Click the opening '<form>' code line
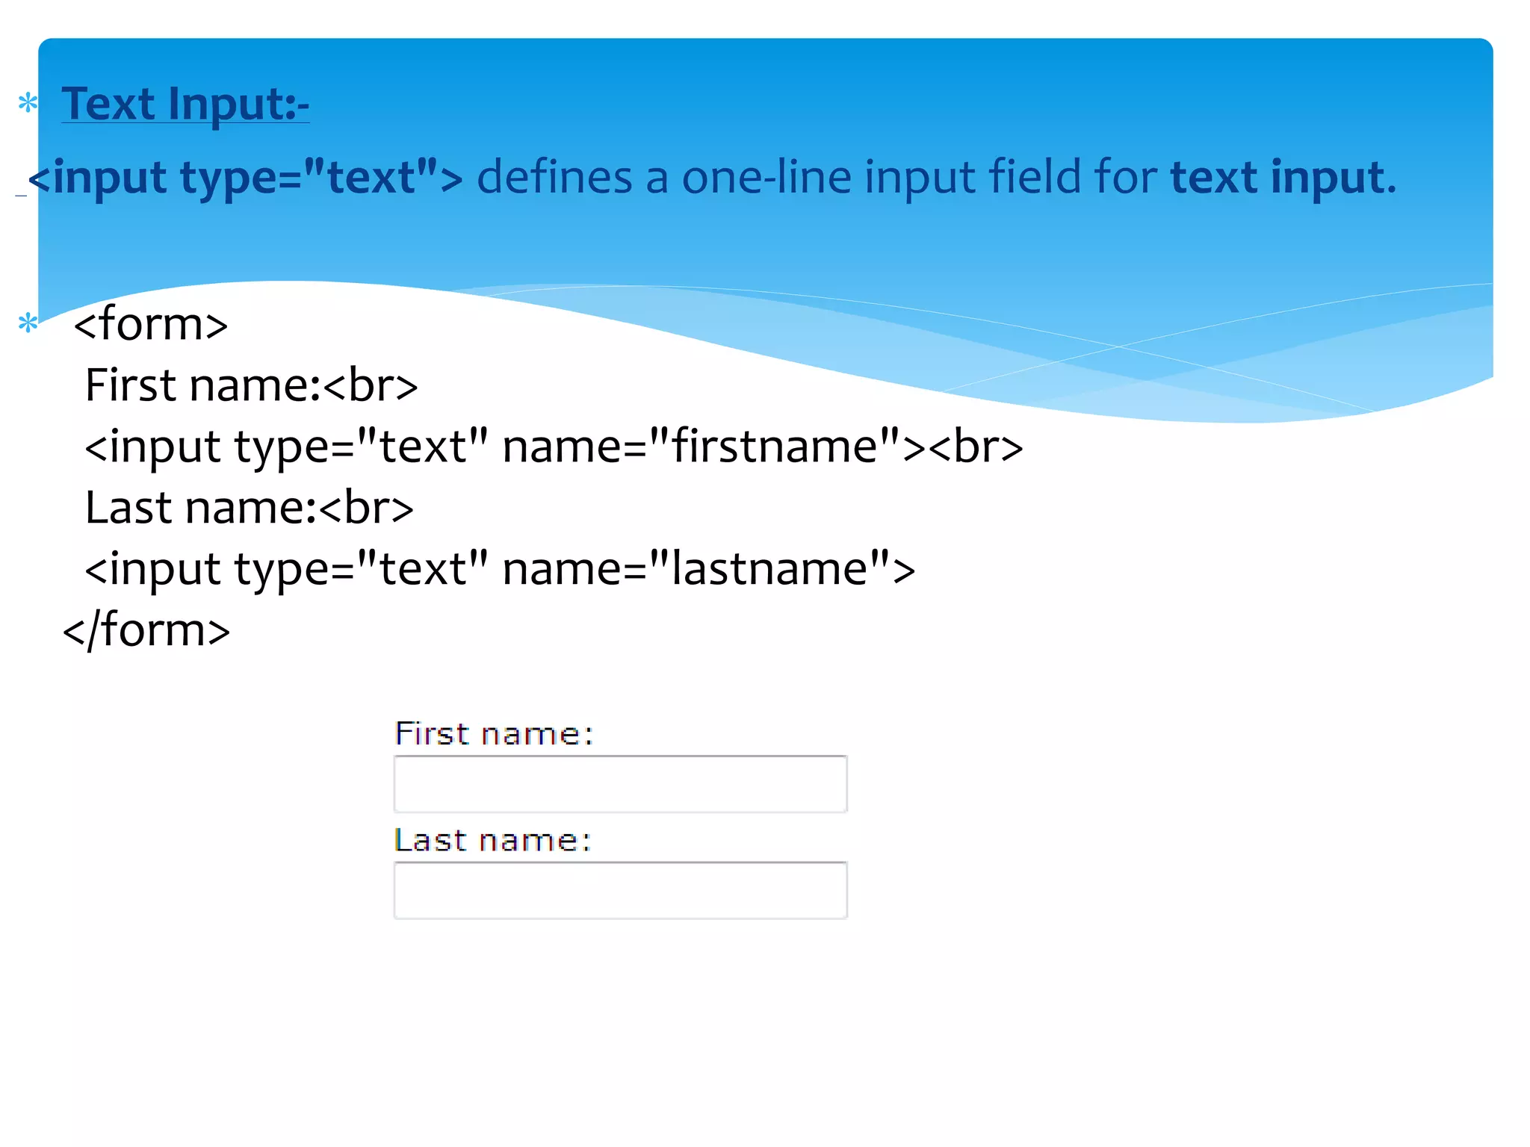The image size is (1530, 1147). 151,324
